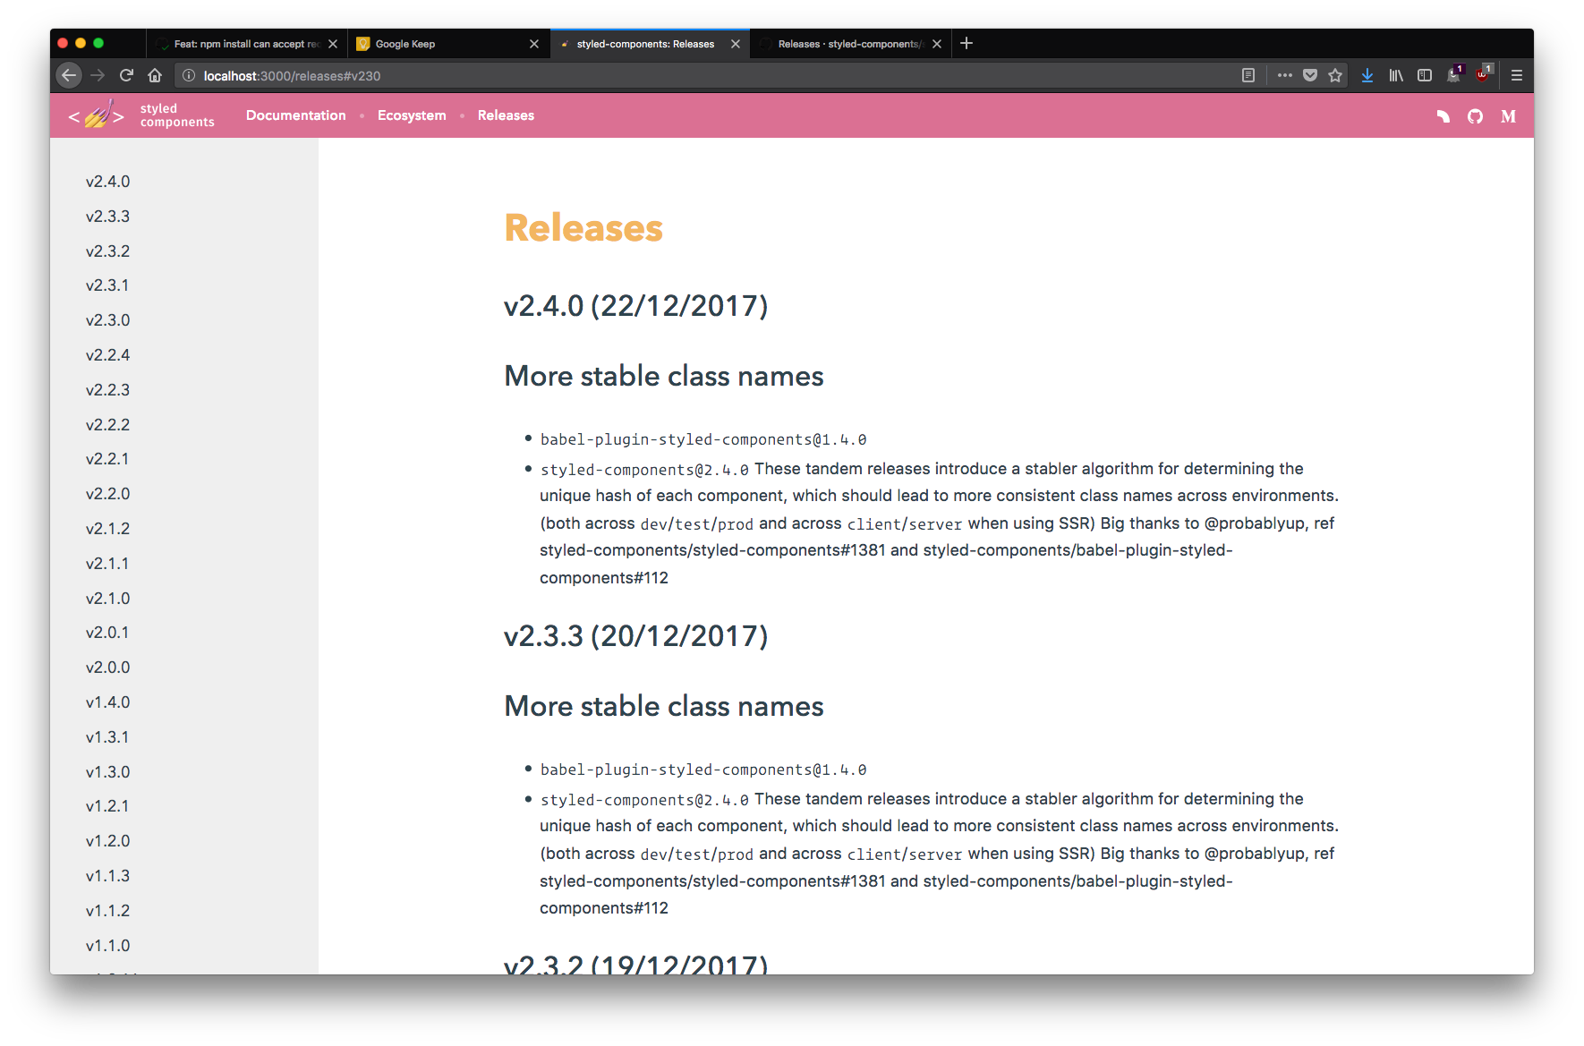
Task: Jump to v2.3.0 in sidebar
Action: coord(107,320)
